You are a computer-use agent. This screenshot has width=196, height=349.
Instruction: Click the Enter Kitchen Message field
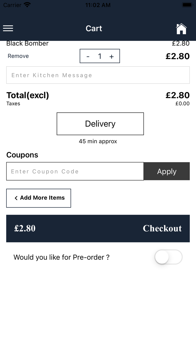click(98, 75)
